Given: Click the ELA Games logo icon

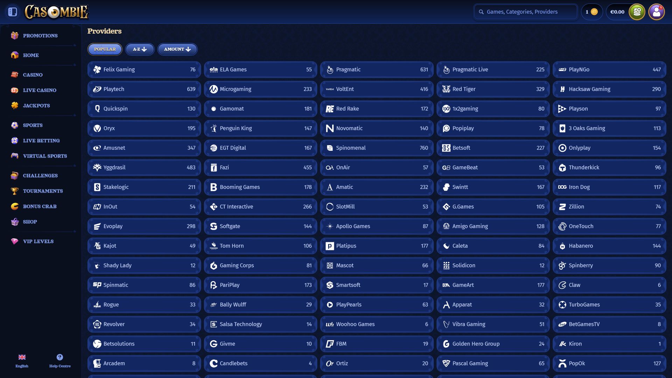Looking at the screenshot, I should coord(213,70).
